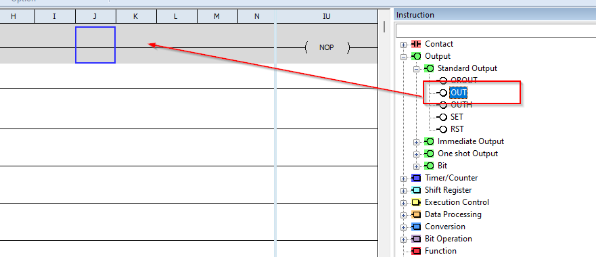Image resolution: width=596 pixels, height=257 pixels.
Task: Click column header I
Action: click(55, 16)
